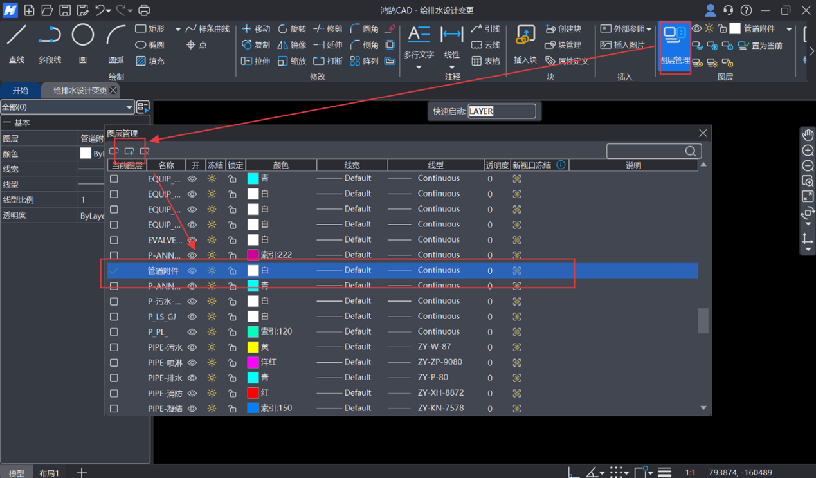The width and height of the screenshot is (816, 478).
Task: Toggle lock on the PIPE-喷淋 layer
Action: [232, 363]
